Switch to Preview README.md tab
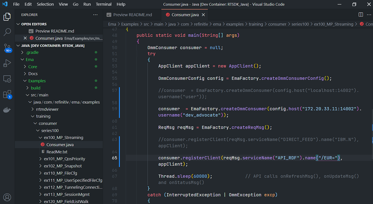 coord(132,15)
